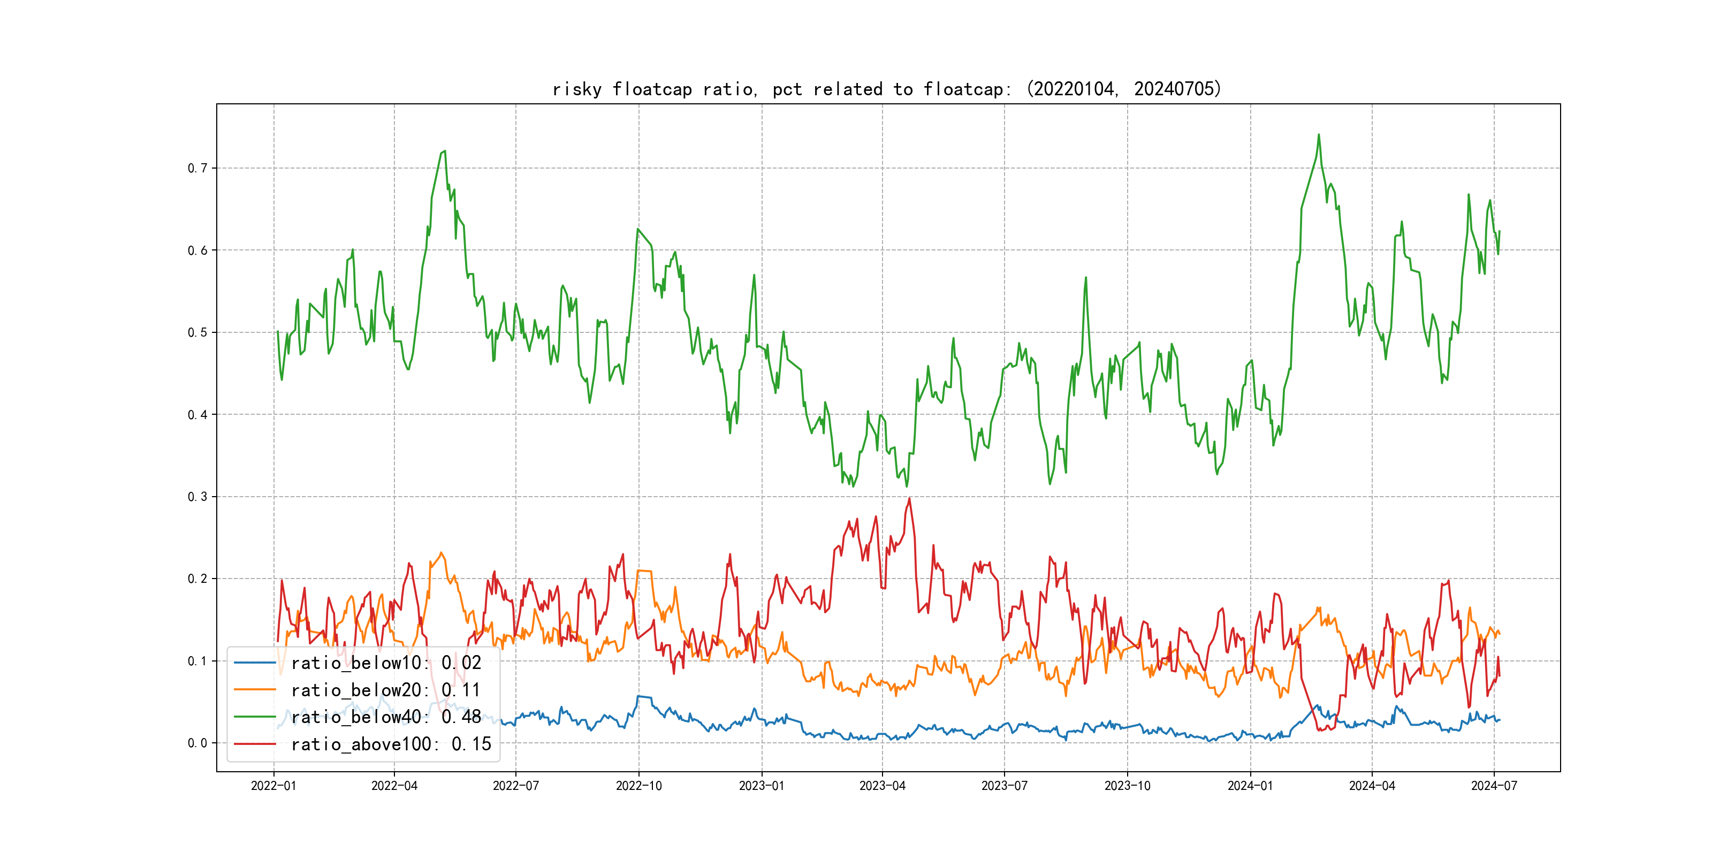1734x867 pixels.
Task: Click the 'ratio_below10: 0.02' legend label
Action: [386, 663]
